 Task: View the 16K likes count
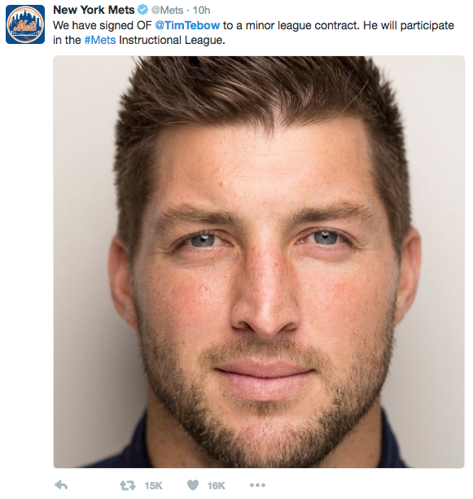coord(216,485)
